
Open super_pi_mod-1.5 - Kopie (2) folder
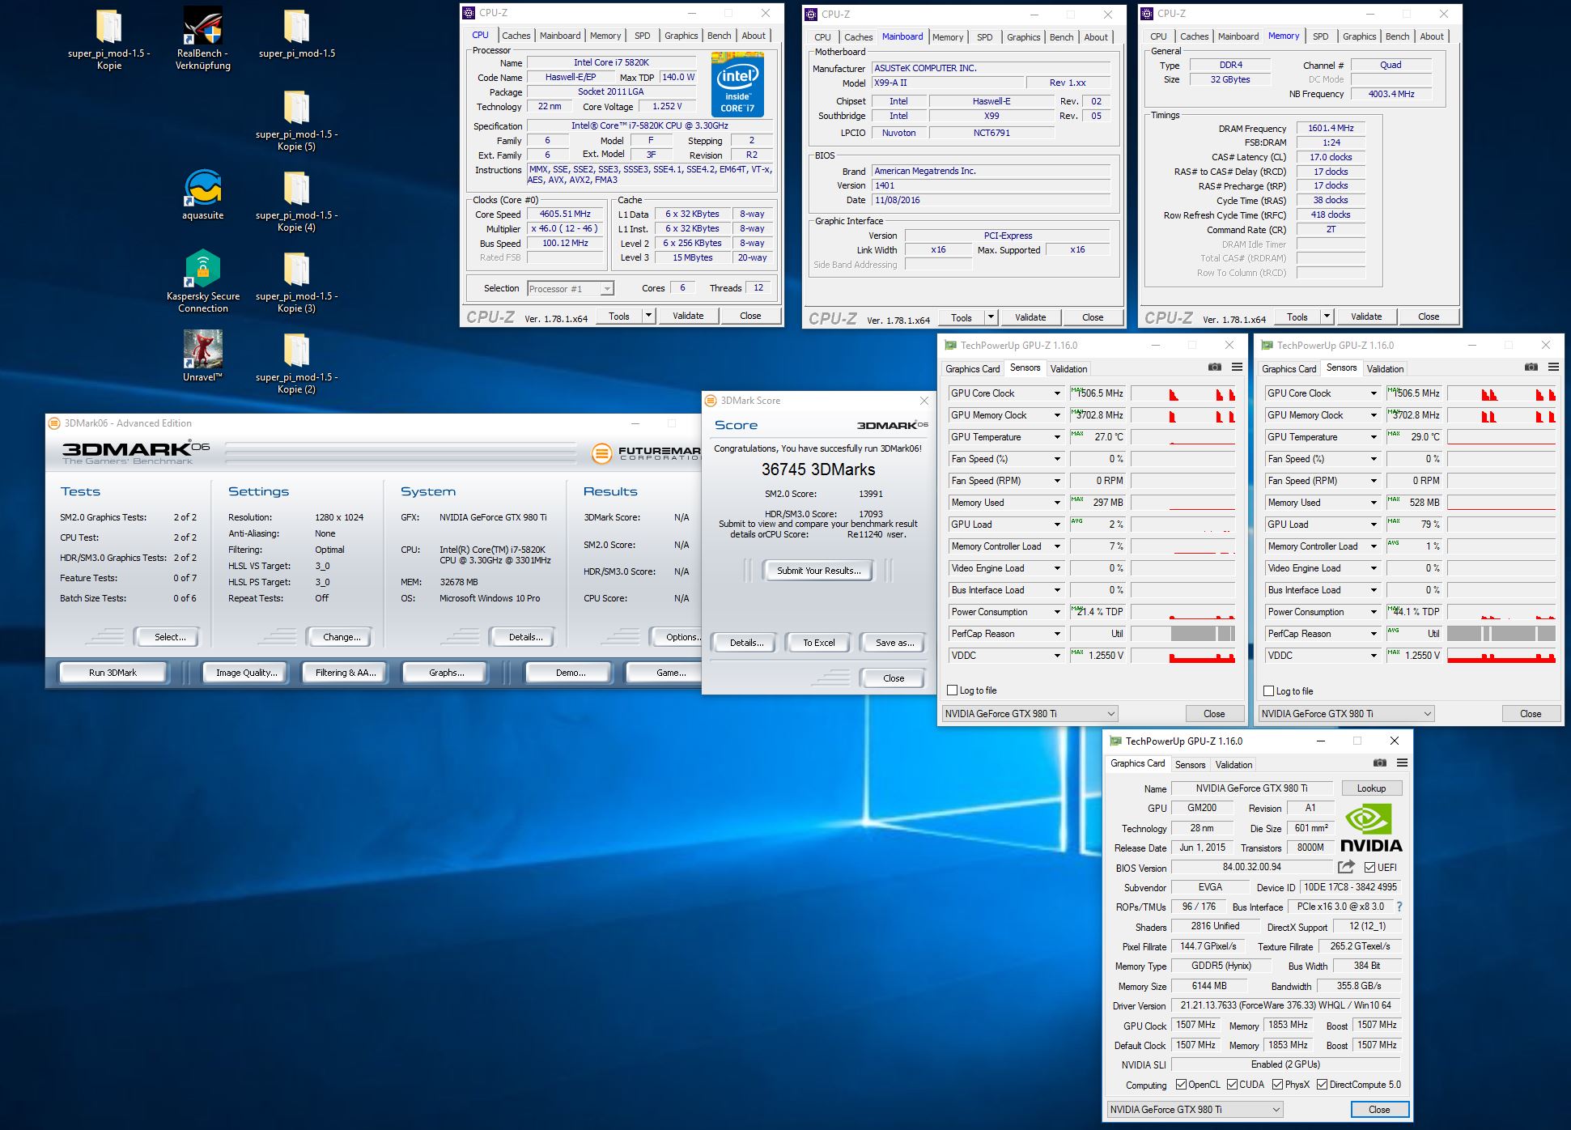[x=297, y=363]
